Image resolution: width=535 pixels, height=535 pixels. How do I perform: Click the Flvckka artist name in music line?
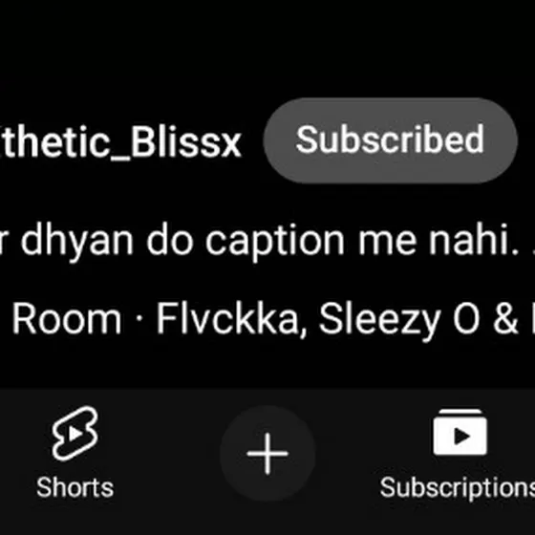pos(231,319)
